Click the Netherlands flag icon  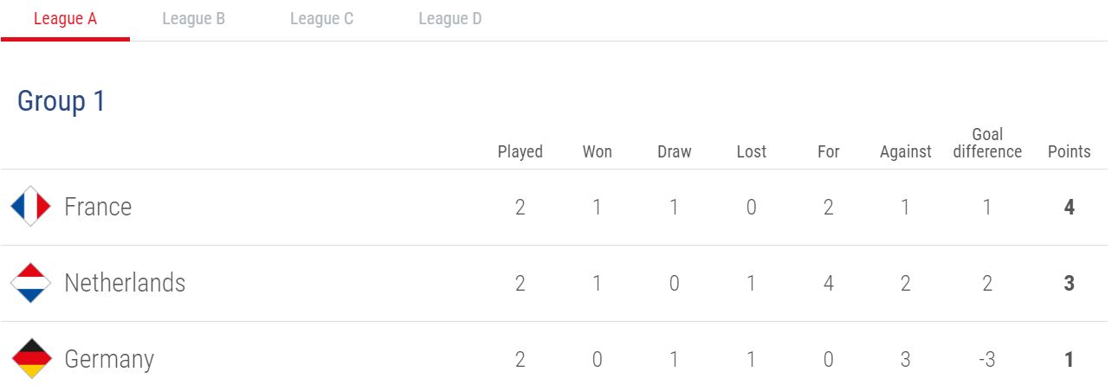[30, 283]
